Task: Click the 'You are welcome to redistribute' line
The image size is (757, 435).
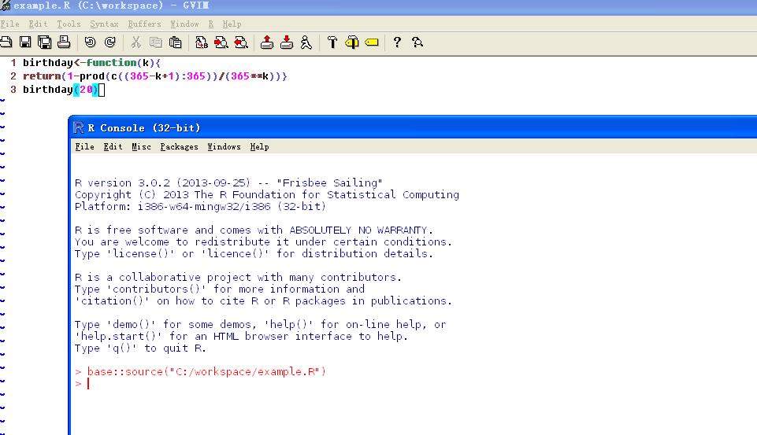Action: point(264,242)
